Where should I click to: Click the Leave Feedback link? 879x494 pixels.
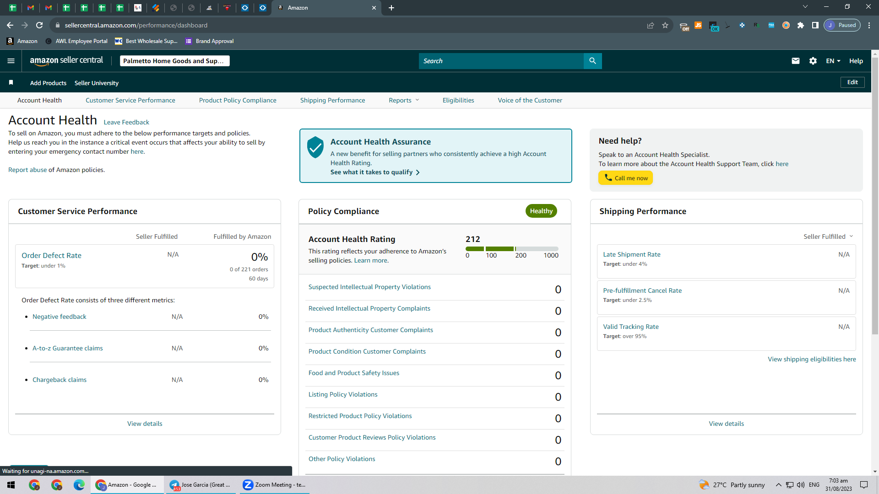(126, 122)
